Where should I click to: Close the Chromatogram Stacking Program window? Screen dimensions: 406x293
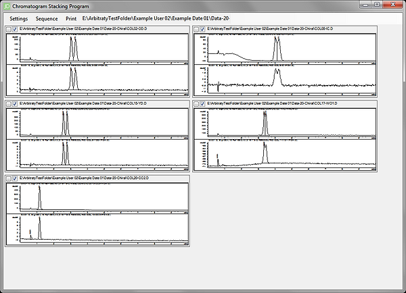click(x=392, y=5)
